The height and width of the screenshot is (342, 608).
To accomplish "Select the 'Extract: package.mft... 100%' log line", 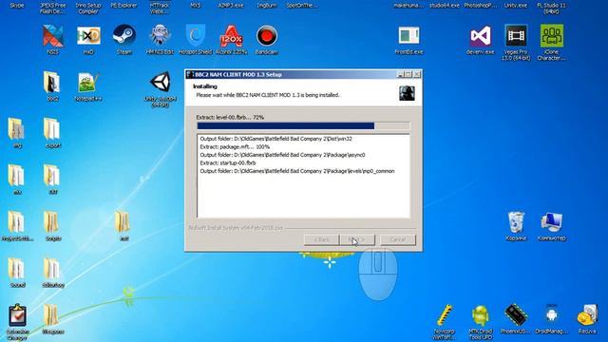I will point(235,146).
